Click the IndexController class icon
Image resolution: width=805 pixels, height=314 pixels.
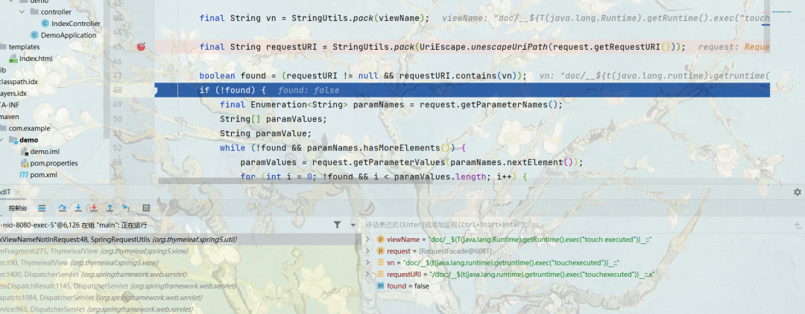click(45, 24)
